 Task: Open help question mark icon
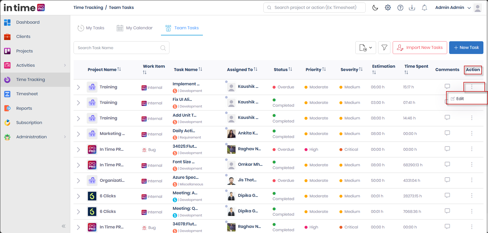[400, 8]
